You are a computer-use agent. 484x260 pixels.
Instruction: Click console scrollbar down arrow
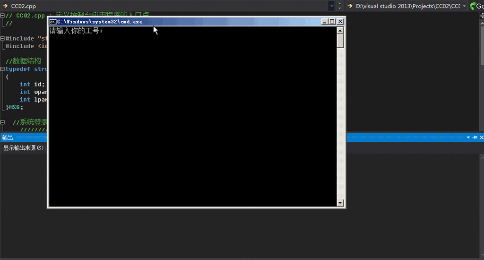tap(340, 202)
